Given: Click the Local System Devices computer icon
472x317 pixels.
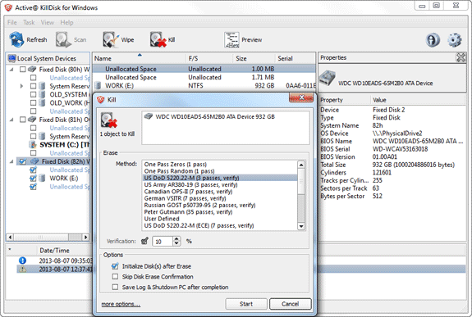Looking at the screenshot, I should pyautogui.click(x=11, y=58).
